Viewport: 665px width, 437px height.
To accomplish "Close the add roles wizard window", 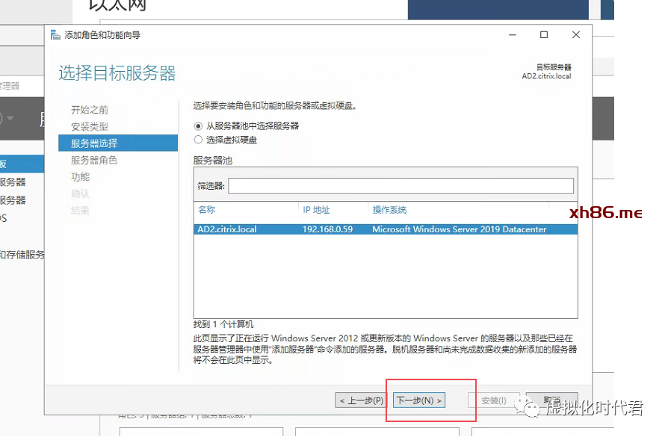I will 575,35.
